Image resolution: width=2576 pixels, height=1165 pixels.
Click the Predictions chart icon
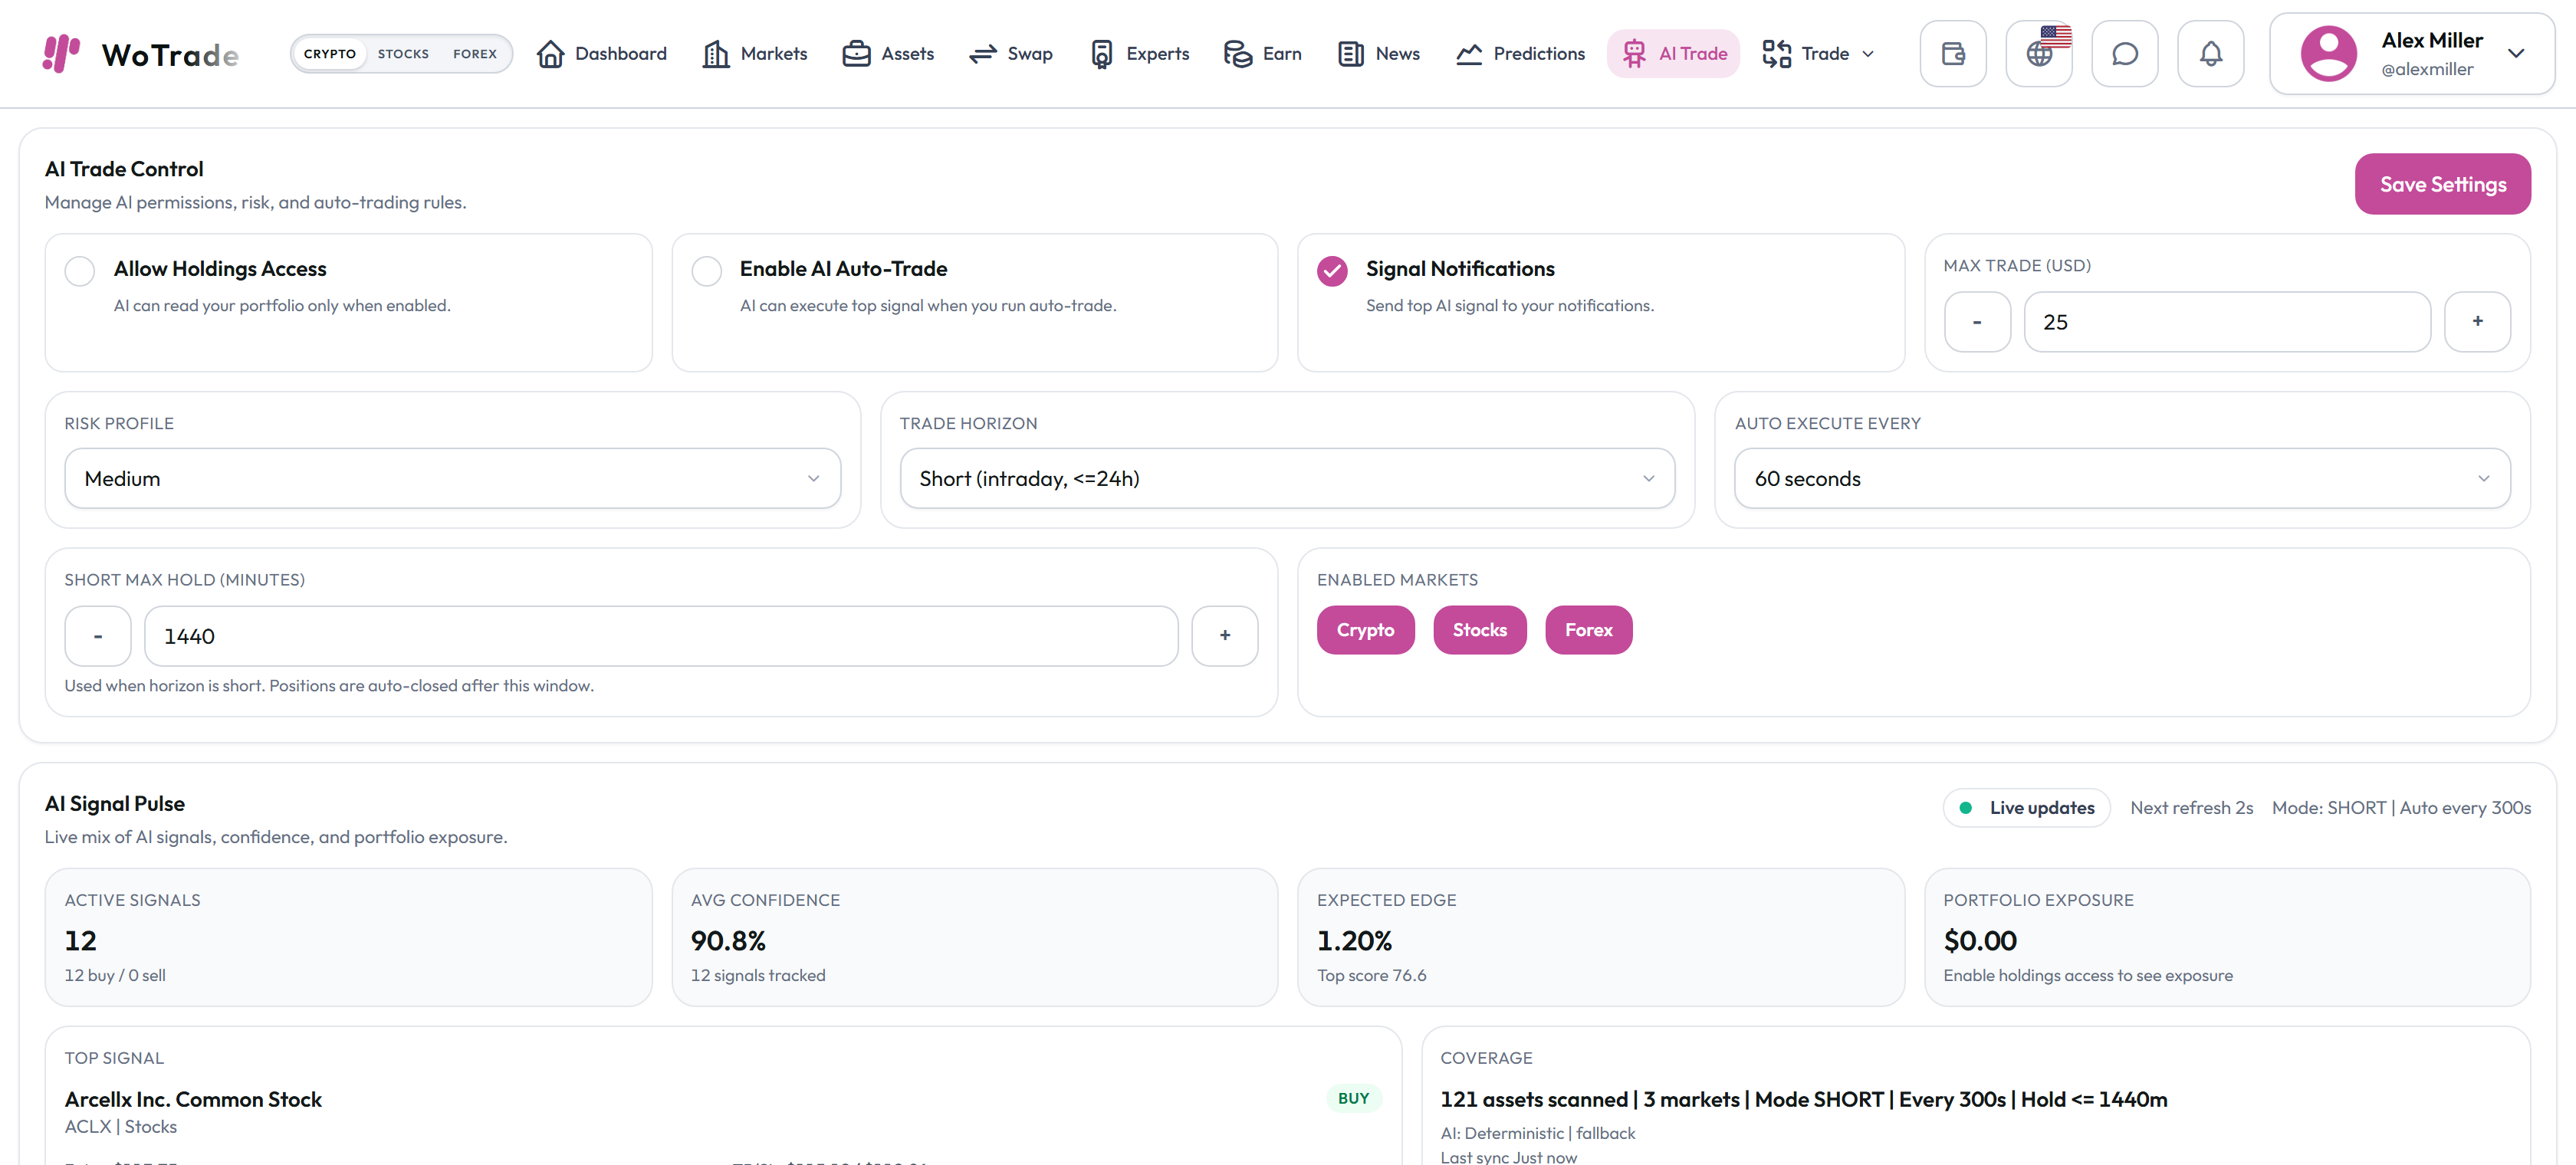pyautogui.click(x=1469, y=54)
